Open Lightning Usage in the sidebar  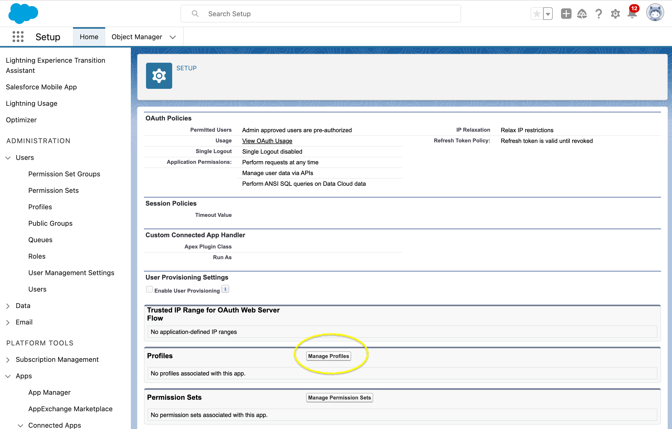point(32,103)
